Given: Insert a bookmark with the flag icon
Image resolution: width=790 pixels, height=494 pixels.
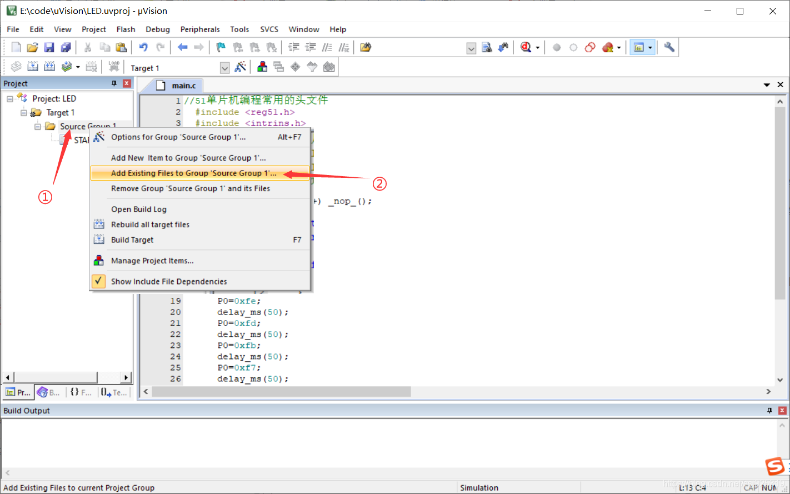Looking at the screenshot, I should coord(221,47).
